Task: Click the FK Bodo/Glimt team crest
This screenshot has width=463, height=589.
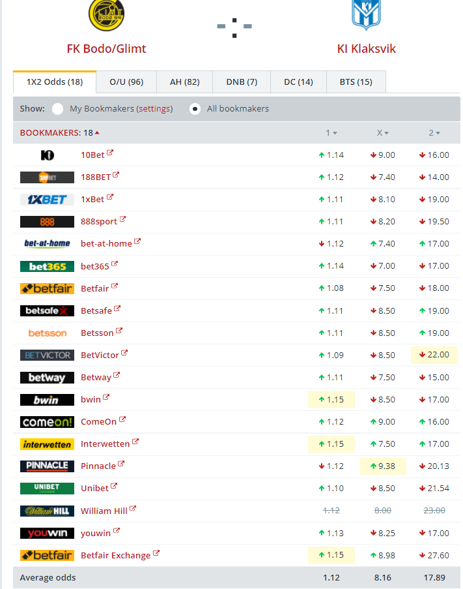Action: click(107, 14)
